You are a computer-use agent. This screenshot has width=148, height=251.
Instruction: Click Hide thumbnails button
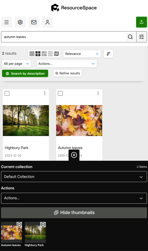pyautogui.click(x=74, y=213)
